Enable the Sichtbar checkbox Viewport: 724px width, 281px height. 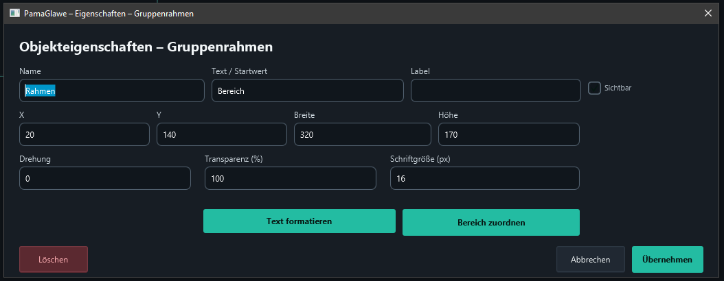point(594,88)
